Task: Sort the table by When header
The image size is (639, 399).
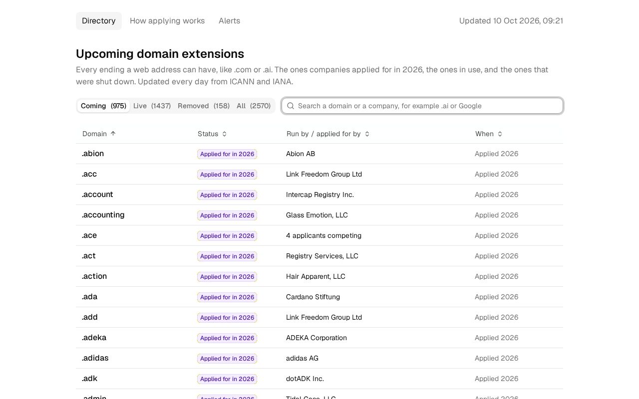Action: [x=489, y=134]
